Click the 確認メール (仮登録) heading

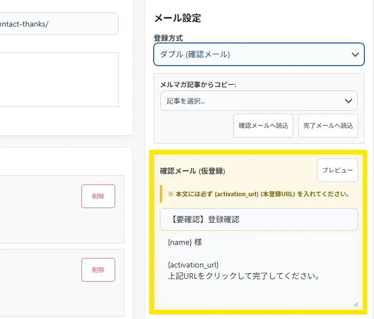click(x=193, y=170)
